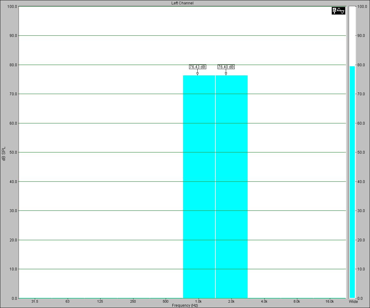Click the 90.0 value on right meter scale
Image resolution: width=370 pixels, height=308 pixels.
click(361, 36)
